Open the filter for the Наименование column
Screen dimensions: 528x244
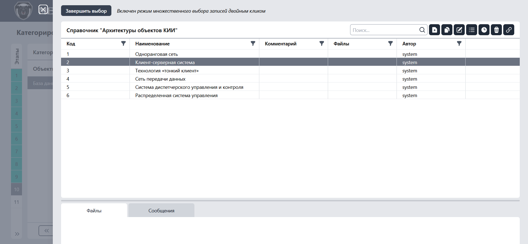pyautogui.click(x=253, y=43)
